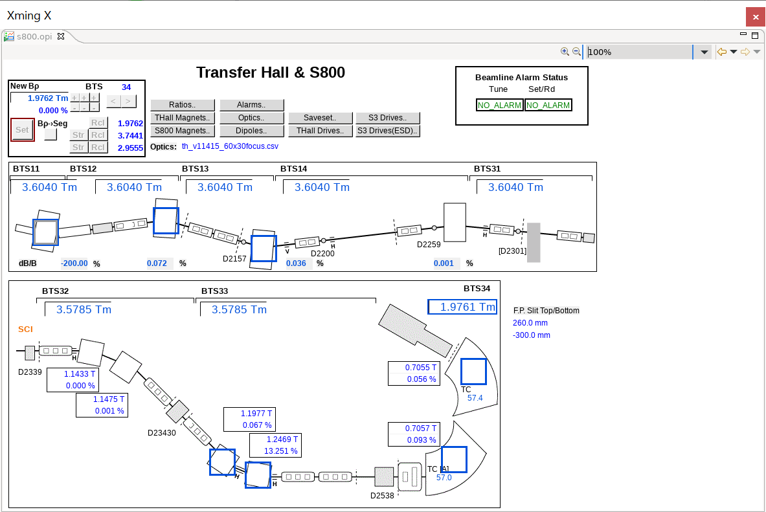Close the s800.opi tab with its X icon

tap(62, 36)
